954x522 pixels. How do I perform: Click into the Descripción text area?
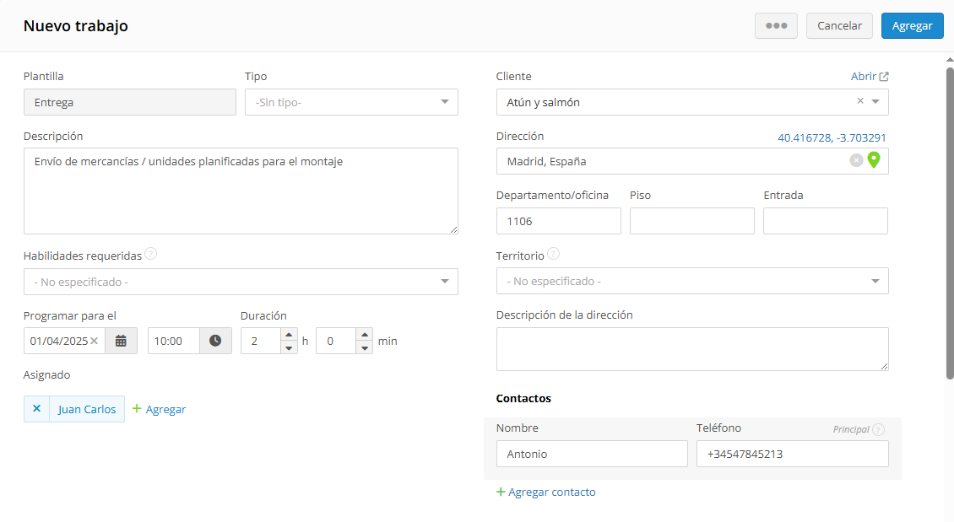(x=241, y=191)
